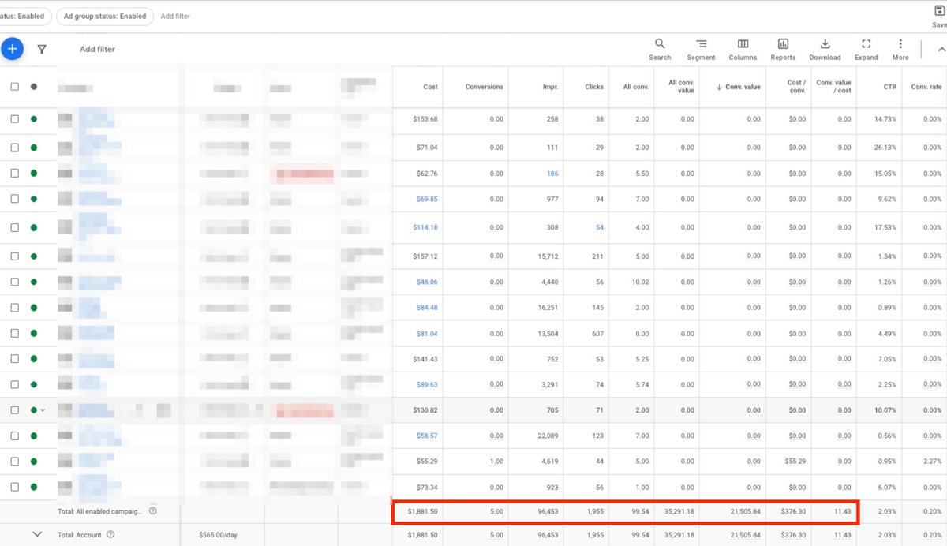Open the More options menu
The width and height of the screenshot is (947, 546).
click(x=900, y=49)
